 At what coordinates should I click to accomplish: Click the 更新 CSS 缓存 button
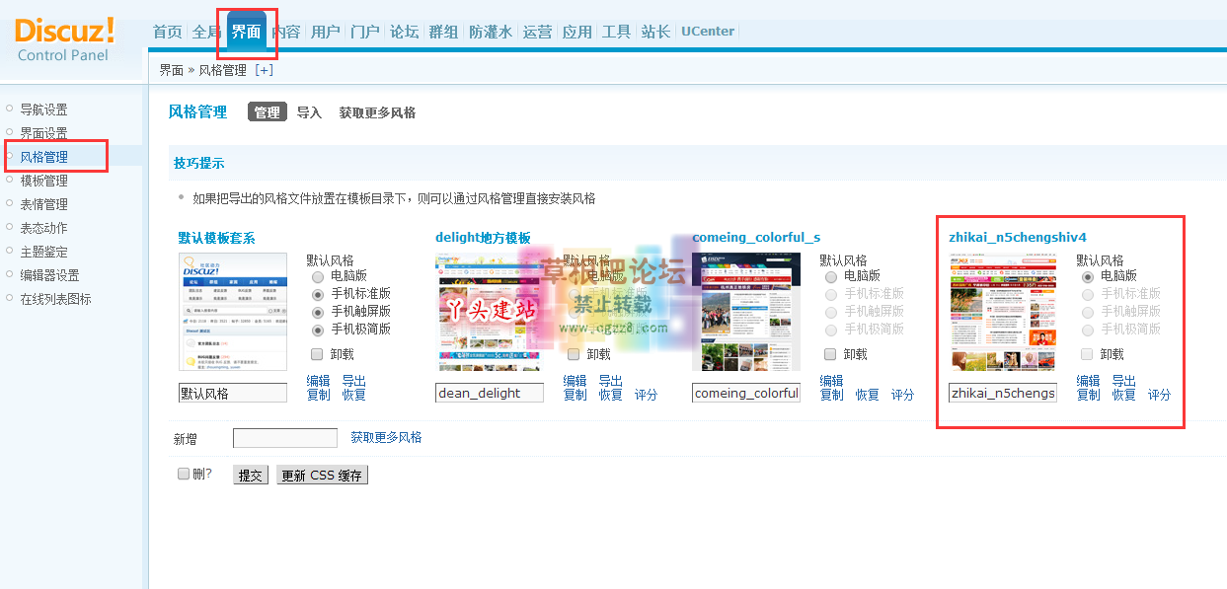[x=322, y=476]
